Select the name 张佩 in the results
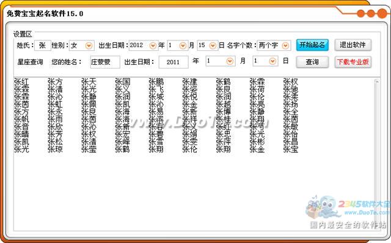Viewport: 391px width, 243px height. click(89, 104)
